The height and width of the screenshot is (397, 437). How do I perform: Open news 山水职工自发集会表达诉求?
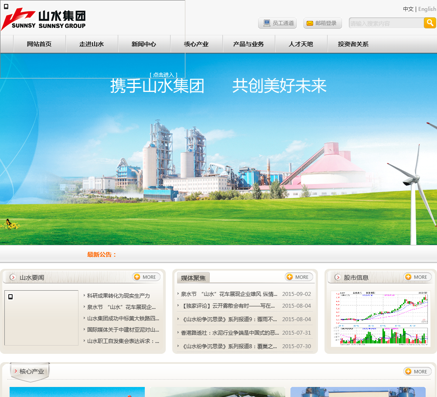(x=123, y=341)
